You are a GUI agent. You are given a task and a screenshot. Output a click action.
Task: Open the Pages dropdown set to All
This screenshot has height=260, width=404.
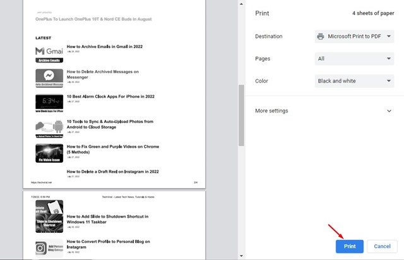(354, 59)
